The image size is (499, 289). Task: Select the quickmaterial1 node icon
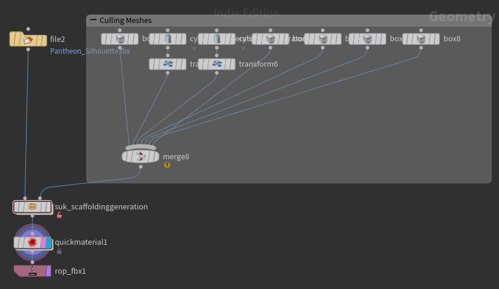click(32, 242)
